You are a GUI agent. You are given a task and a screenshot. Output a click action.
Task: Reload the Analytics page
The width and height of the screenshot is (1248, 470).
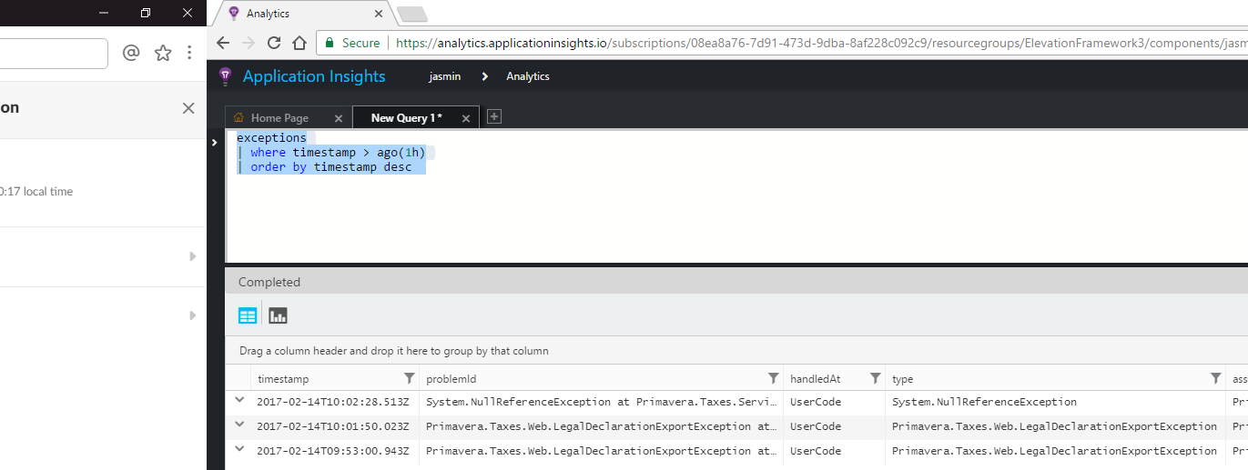click(x=274, y=43)
